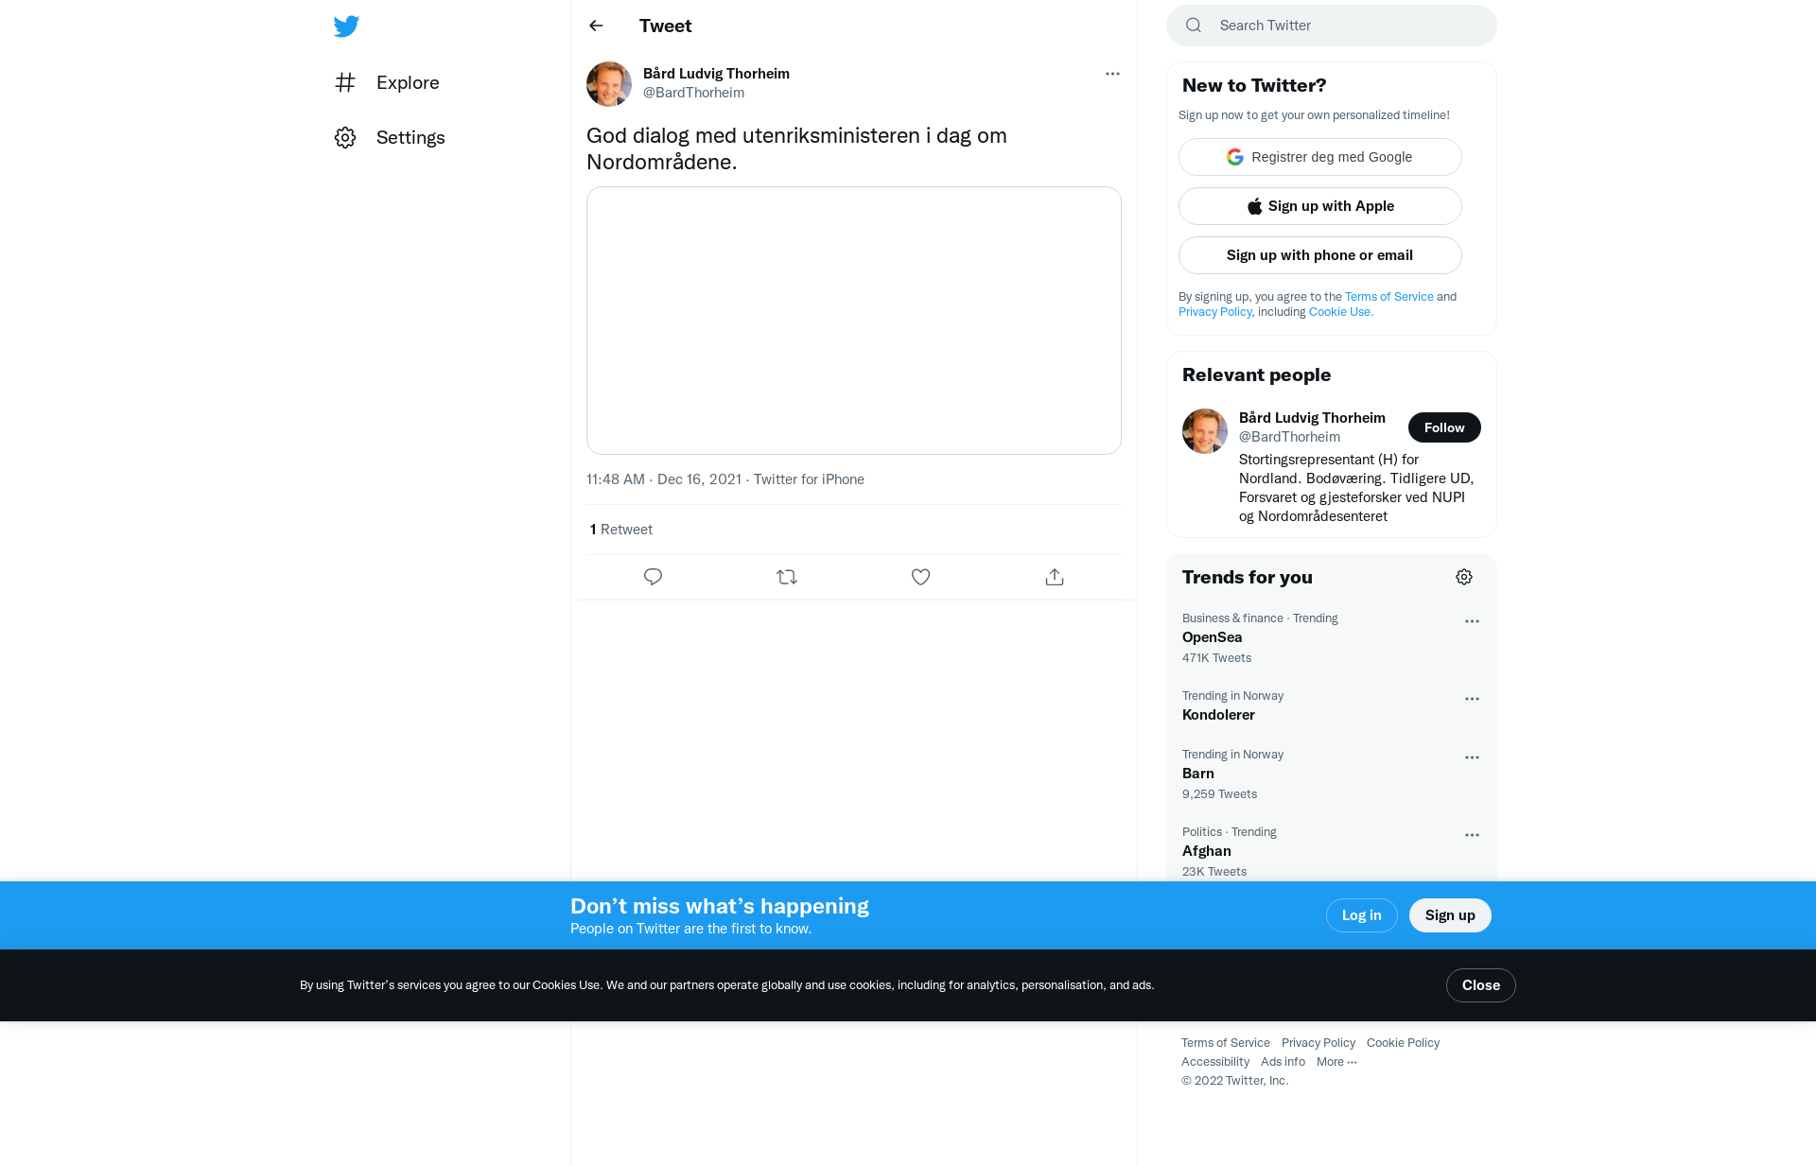Open more options for the OpenSea trend
The height and width of the screenshot is (1166, 1816).
(1472, 621)
